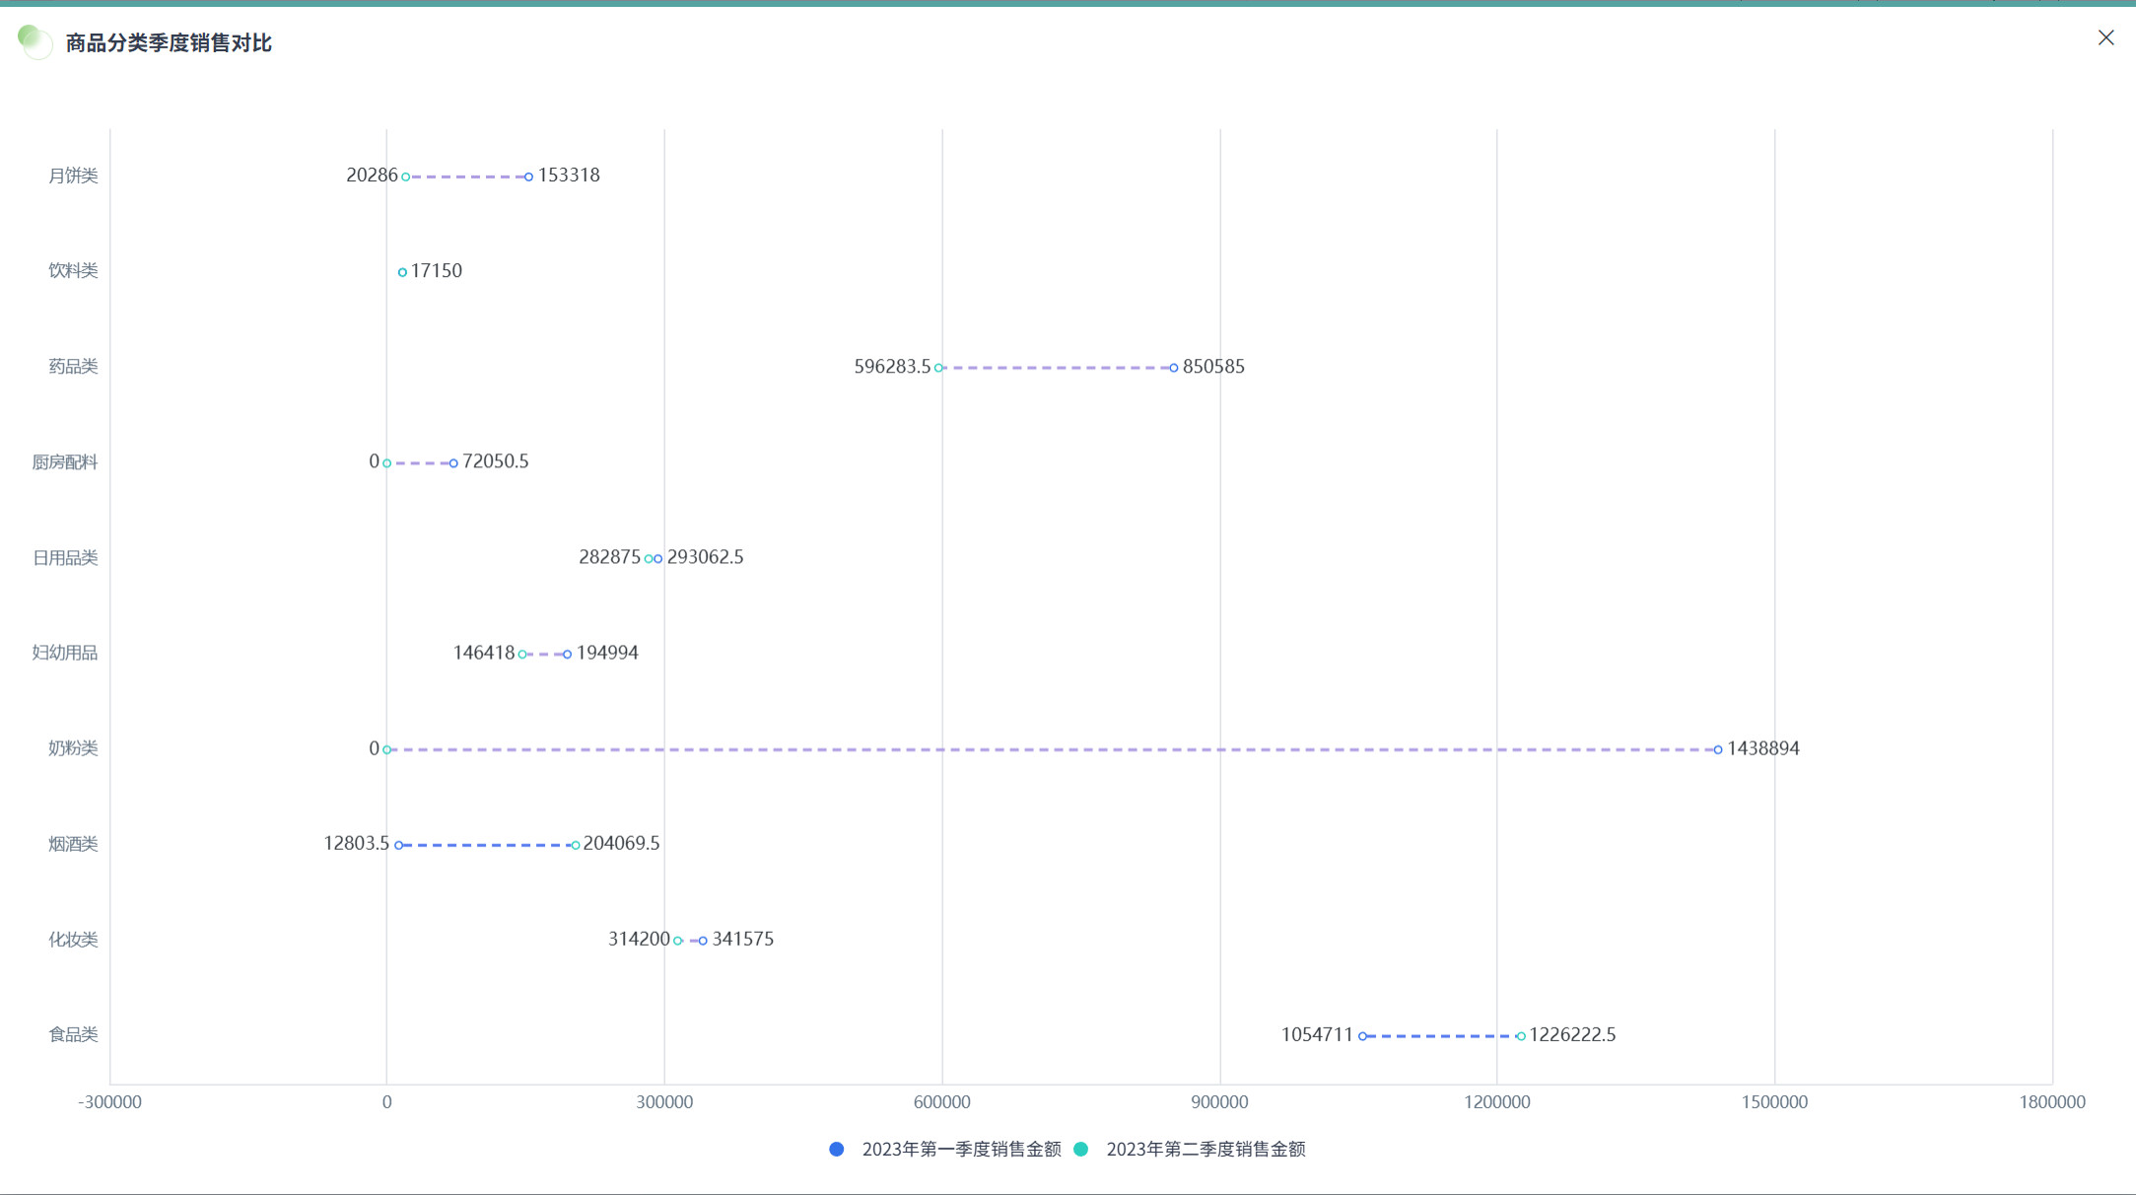This screenshot has width=2136, height=1195.
Task: Click the 1438894 data point for 奶粉类
Action: (x=1718, y=749)
